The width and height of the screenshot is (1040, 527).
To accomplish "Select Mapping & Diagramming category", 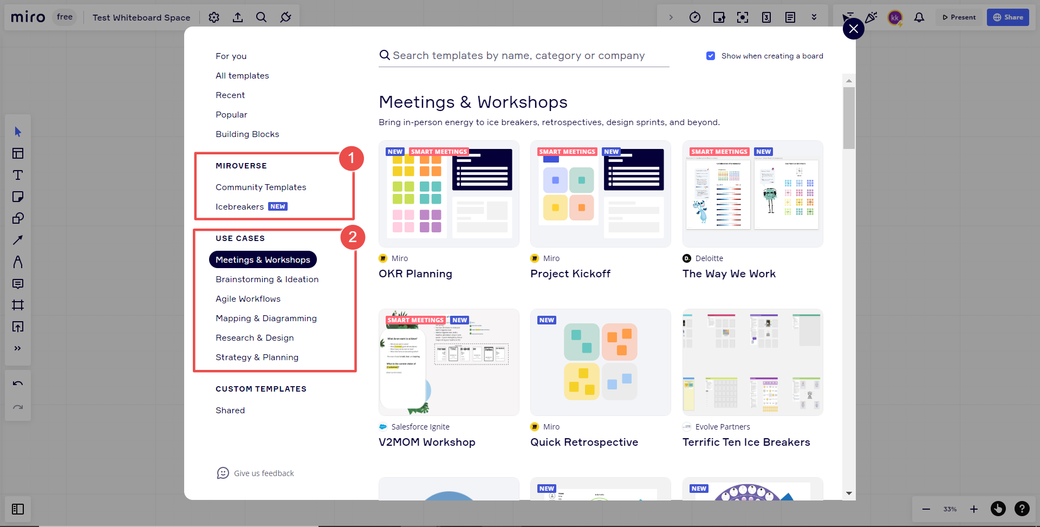I will 266,318.
